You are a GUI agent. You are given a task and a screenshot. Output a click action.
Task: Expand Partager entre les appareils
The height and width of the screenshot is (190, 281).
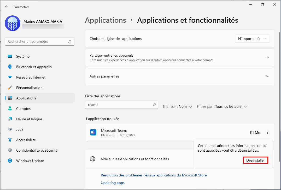(x=268, y=57)
